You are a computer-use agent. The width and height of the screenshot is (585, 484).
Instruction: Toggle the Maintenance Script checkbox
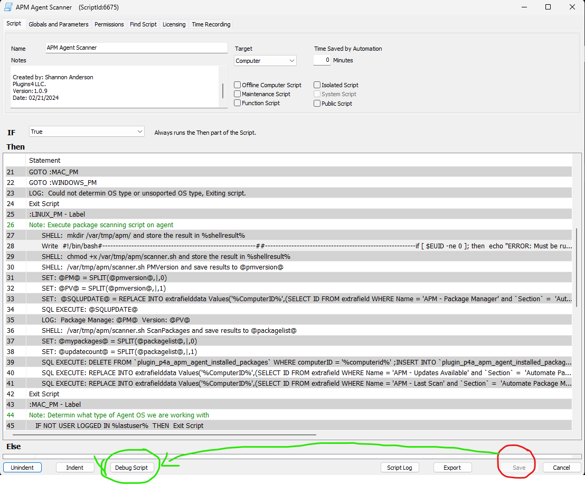(x=238, y=94)
